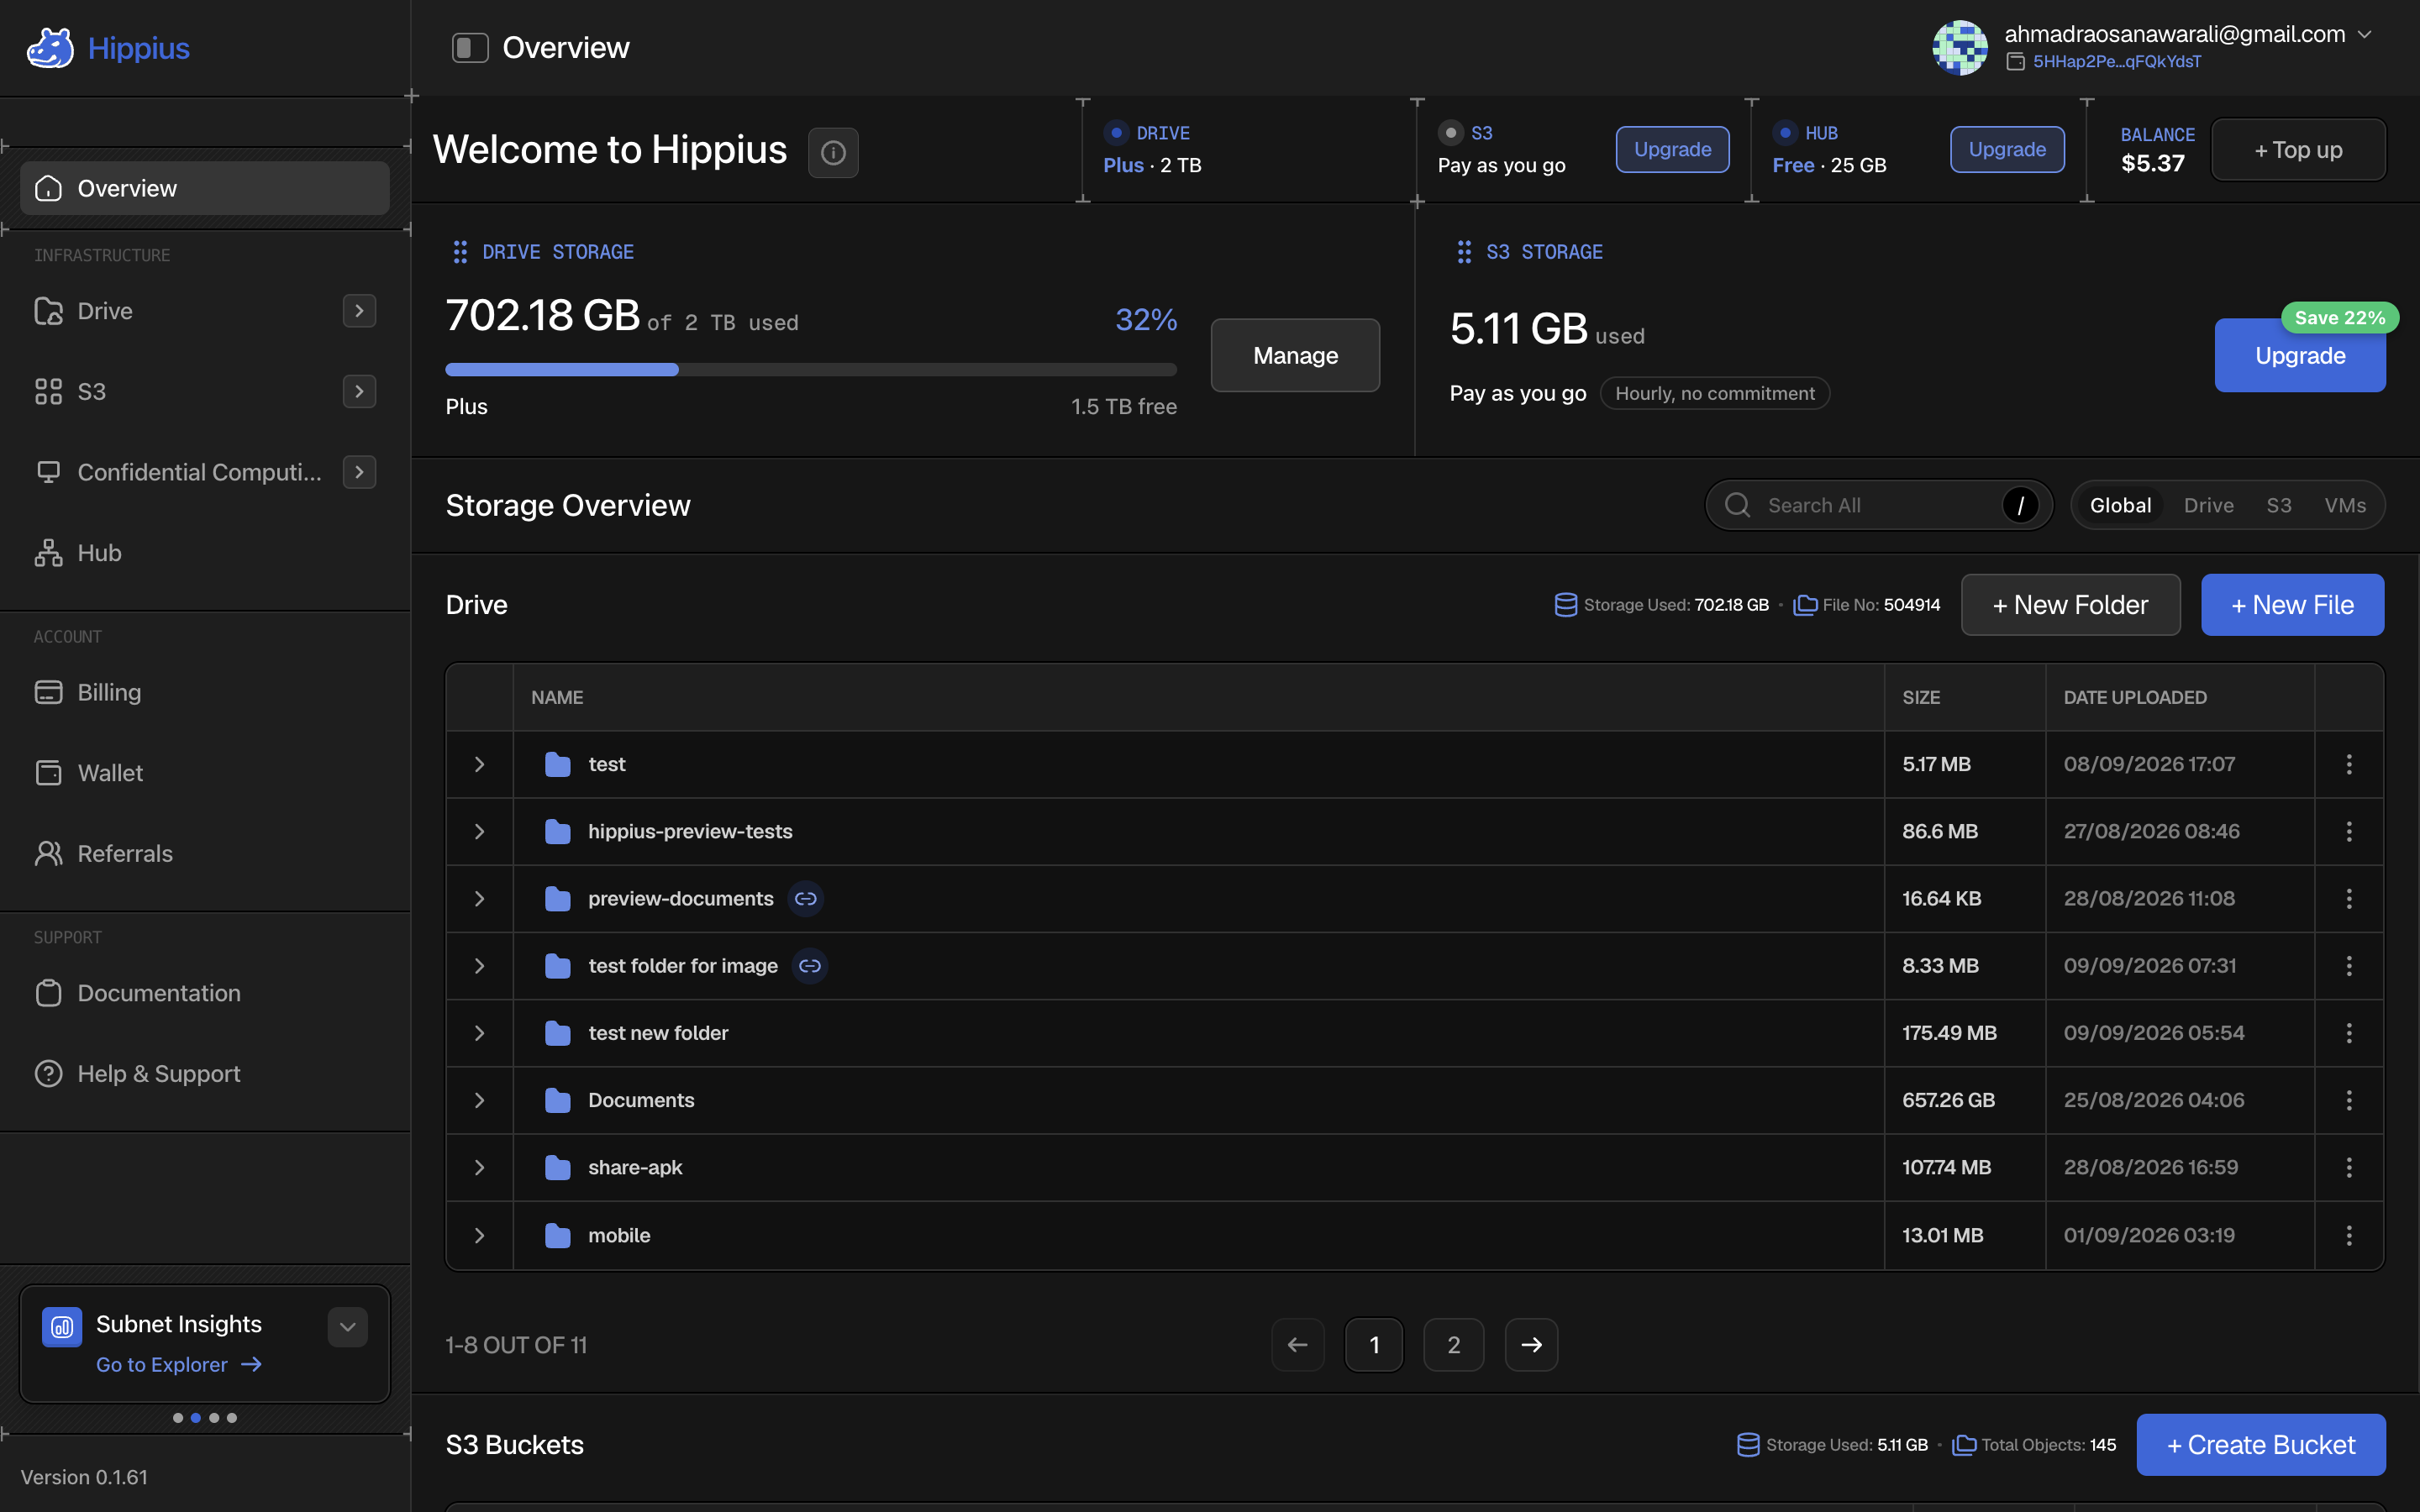Click the search magnifier icon

pos(1738,505)
